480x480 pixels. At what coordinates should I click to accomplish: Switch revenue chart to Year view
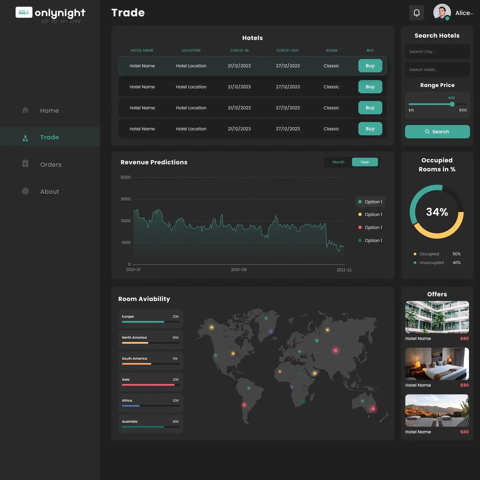[x=365, y=162]
